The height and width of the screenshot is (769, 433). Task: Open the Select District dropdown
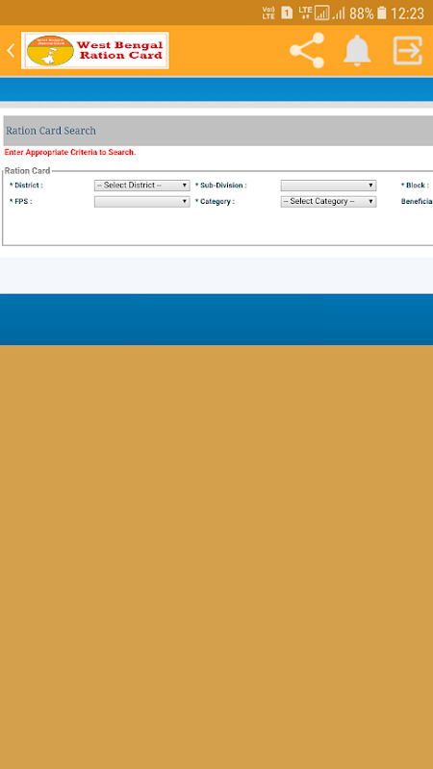point(141,186)
